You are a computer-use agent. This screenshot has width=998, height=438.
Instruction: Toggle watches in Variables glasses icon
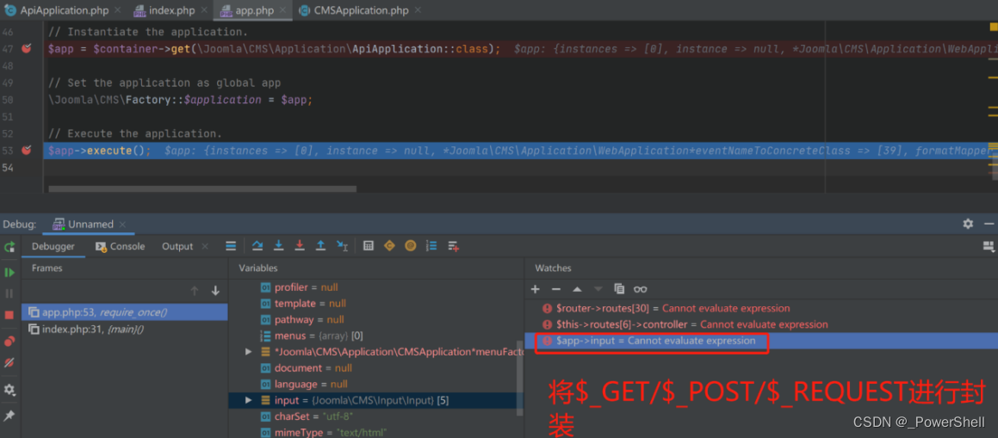coord(641,289)
